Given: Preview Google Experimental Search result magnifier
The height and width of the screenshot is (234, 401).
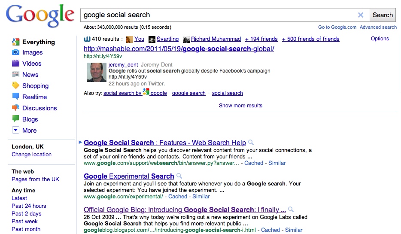Looking at the screenshot, I should coord(179,176).
